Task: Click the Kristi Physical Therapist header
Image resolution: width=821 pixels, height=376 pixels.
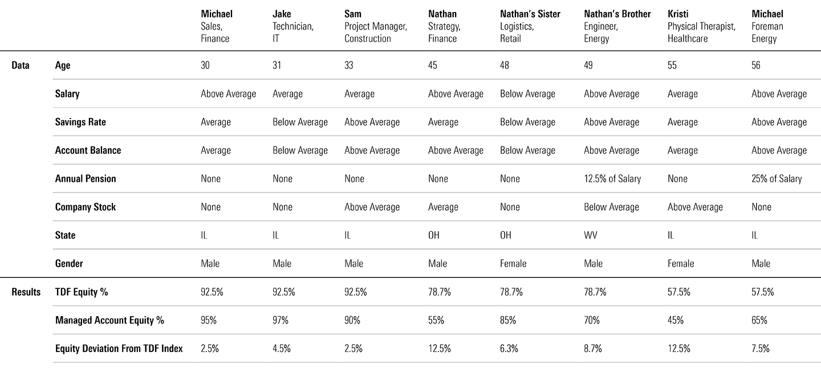Action: 701,26
